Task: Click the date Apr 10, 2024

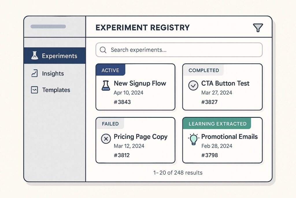Action: click(128, 93)
